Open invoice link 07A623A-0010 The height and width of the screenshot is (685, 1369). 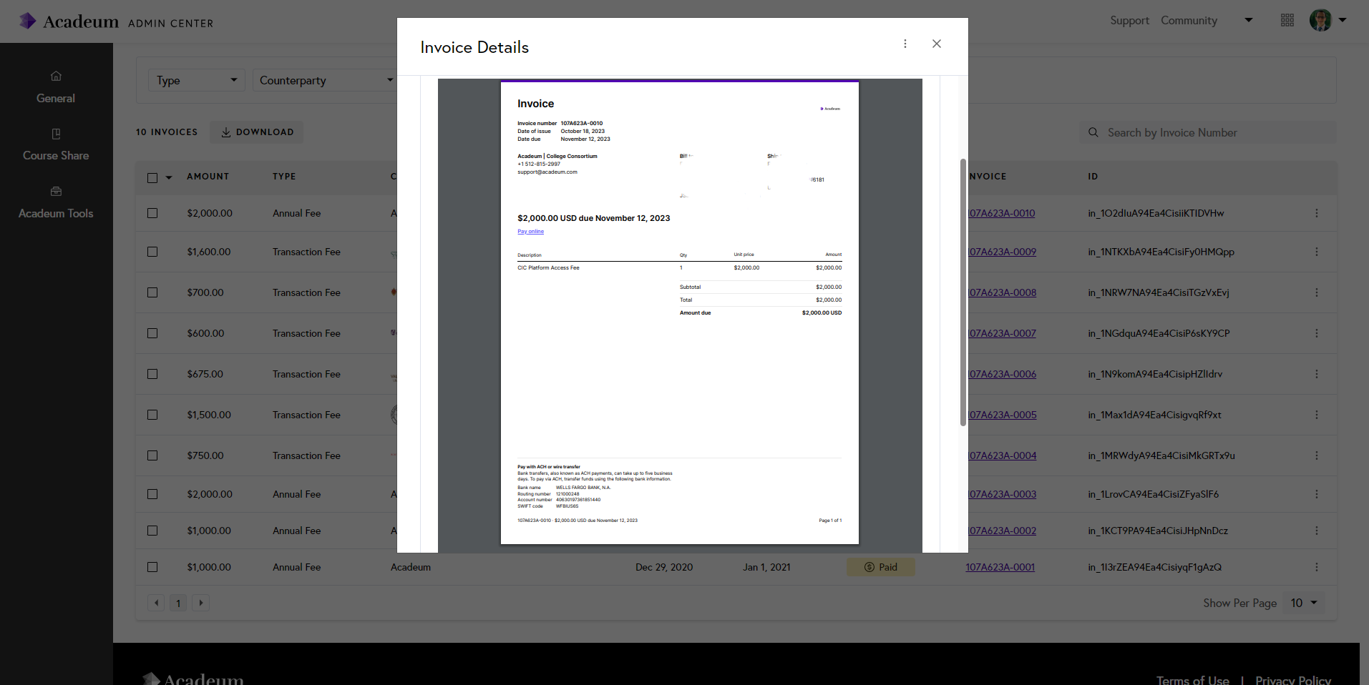1002,213
